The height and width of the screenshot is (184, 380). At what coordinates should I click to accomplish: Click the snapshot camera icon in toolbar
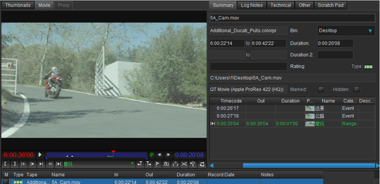click(x=166, y=164)
